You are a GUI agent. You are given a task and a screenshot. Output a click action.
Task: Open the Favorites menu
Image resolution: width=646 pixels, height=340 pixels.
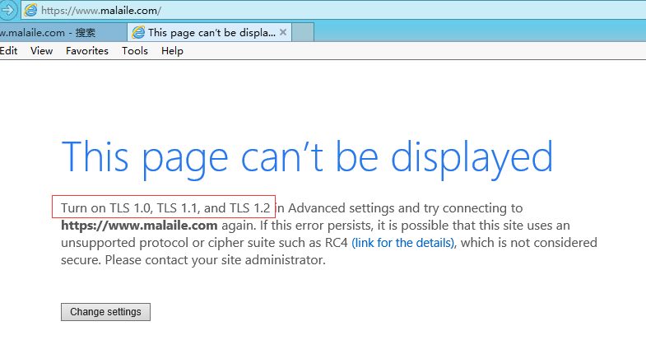click(87, 51)
